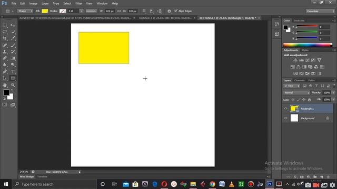Expand the status bar info arrow
The width and height of the screenshot is (337, 189).
click(x=80, y=172)
